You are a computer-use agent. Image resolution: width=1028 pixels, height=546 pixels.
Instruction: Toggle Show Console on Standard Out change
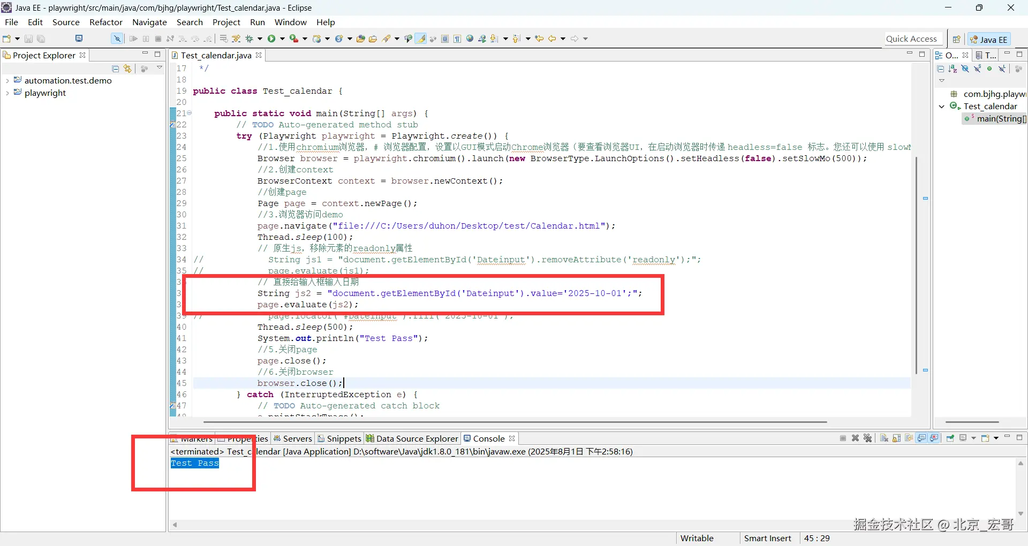922,438
